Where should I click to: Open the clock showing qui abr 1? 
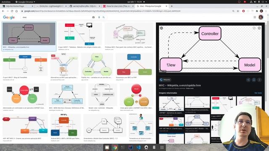[134, 2]
